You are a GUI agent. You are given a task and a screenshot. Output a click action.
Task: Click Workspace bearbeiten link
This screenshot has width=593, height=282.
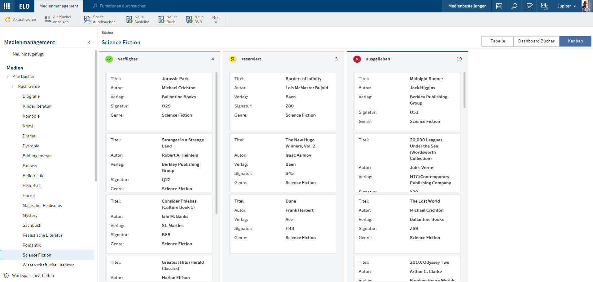pyautogui.click(x=33, y=276)
